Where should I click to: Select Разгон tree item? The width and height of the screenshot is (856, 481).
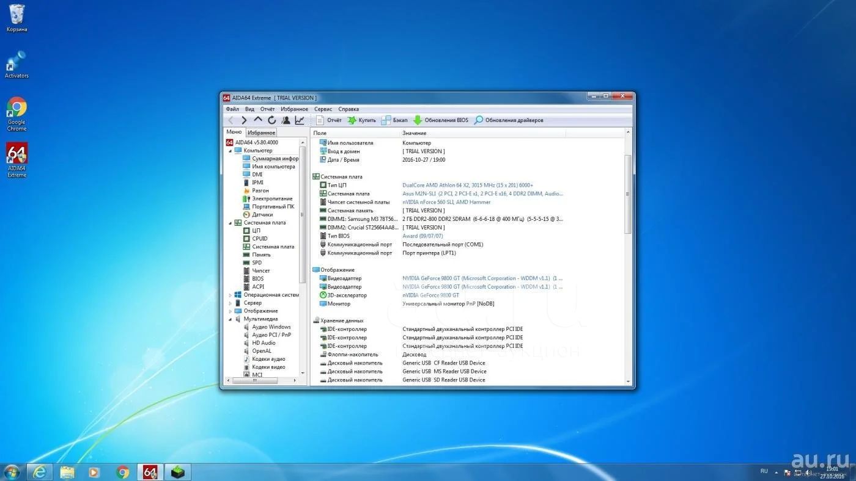[x=255, y=190]
